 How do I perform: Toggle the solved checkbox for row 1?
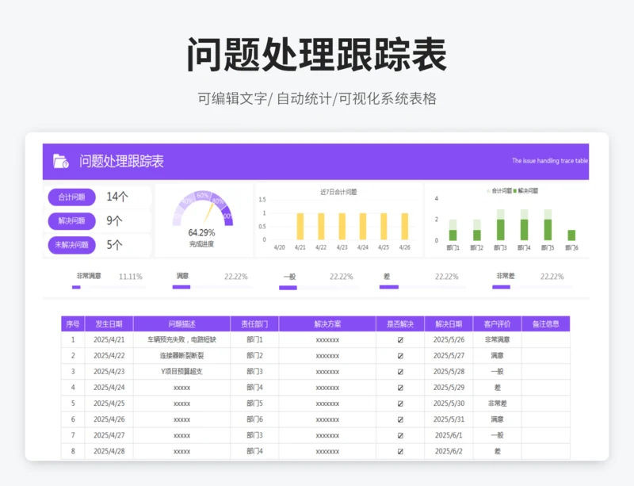tap(400, 340)
